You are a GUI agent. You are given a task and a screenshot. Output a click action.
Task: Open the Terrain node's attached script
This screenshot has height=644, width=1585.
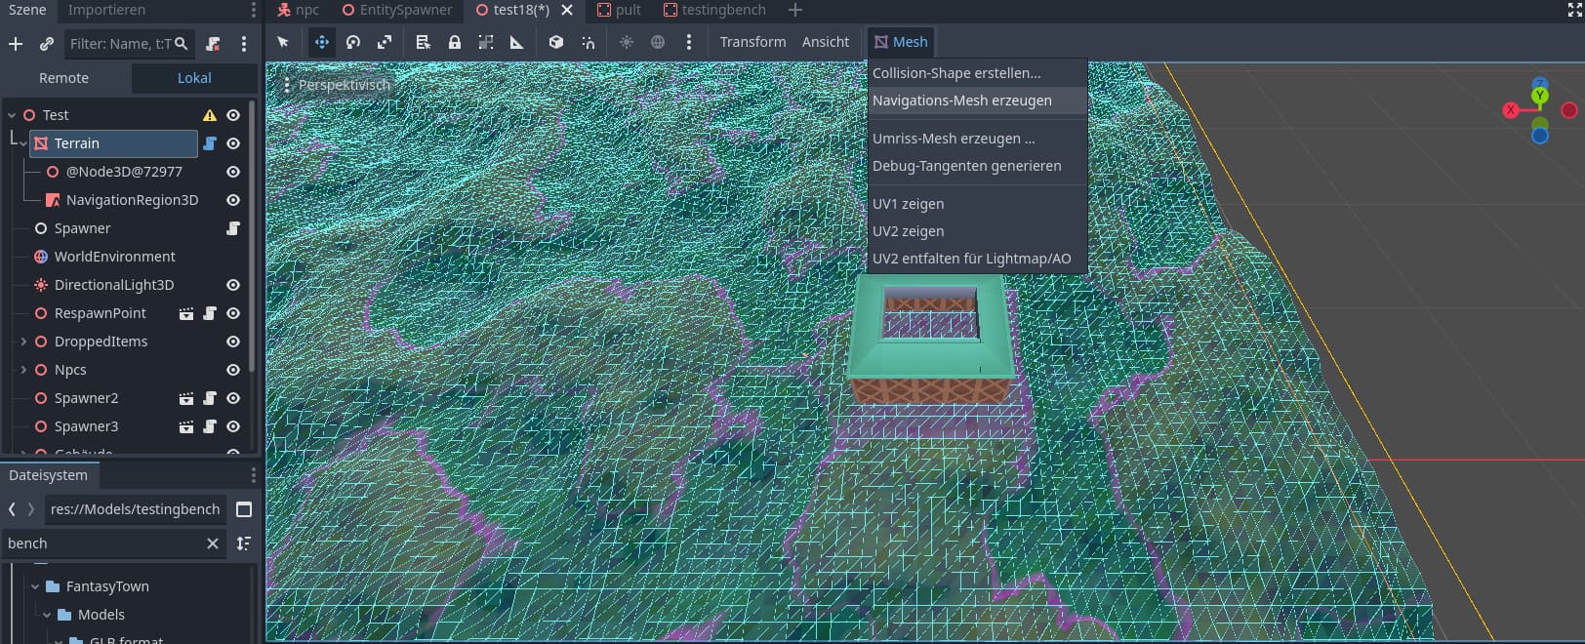point(209,143)
